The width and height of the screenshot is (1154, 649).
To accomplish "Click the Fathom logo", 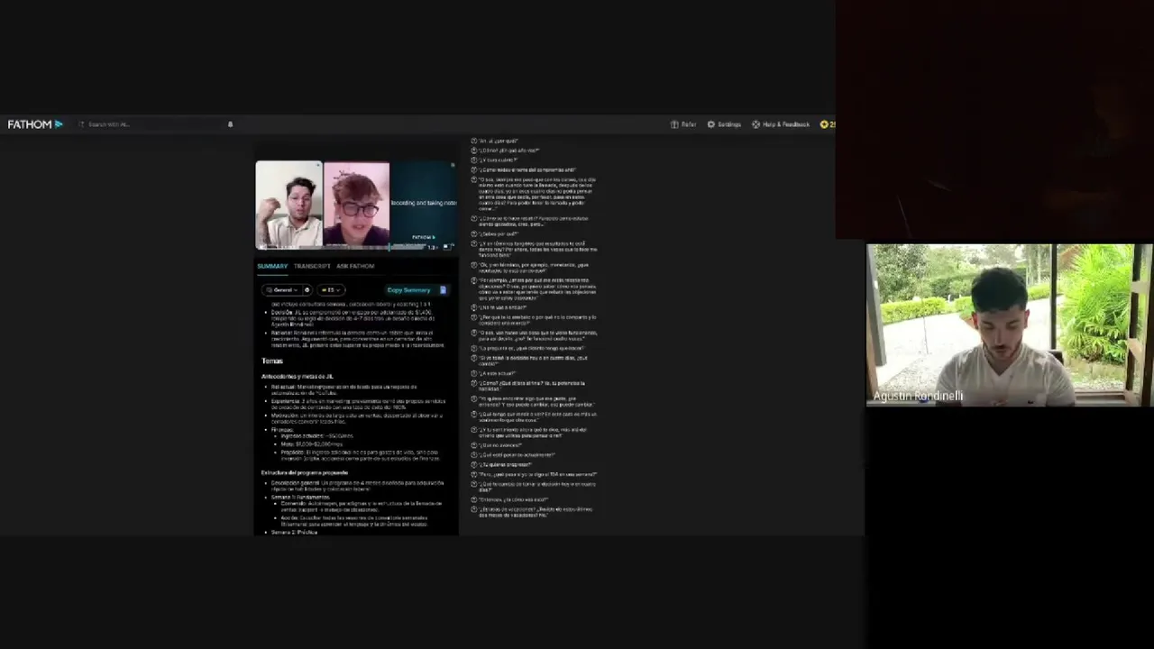I will tap(35, 124).
